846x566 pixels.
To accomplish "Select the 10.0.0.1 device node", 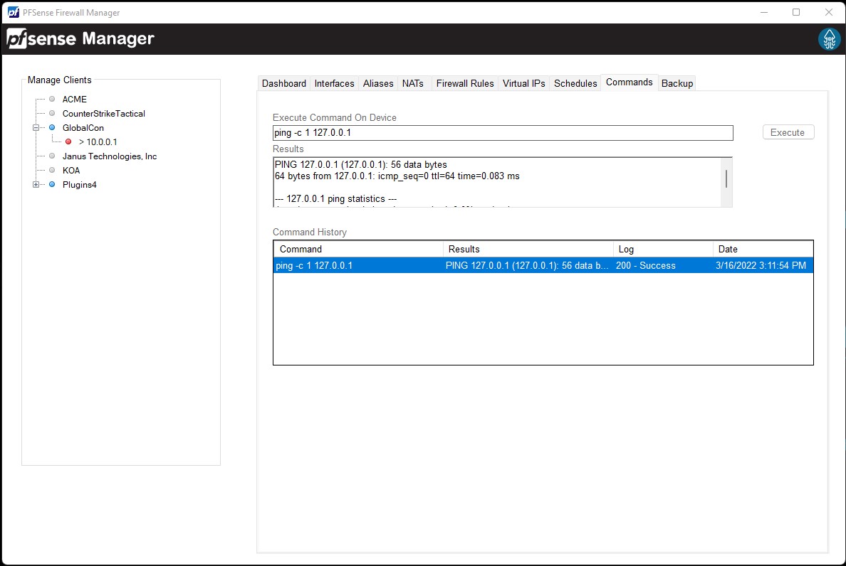I will (x=98, y=141).
